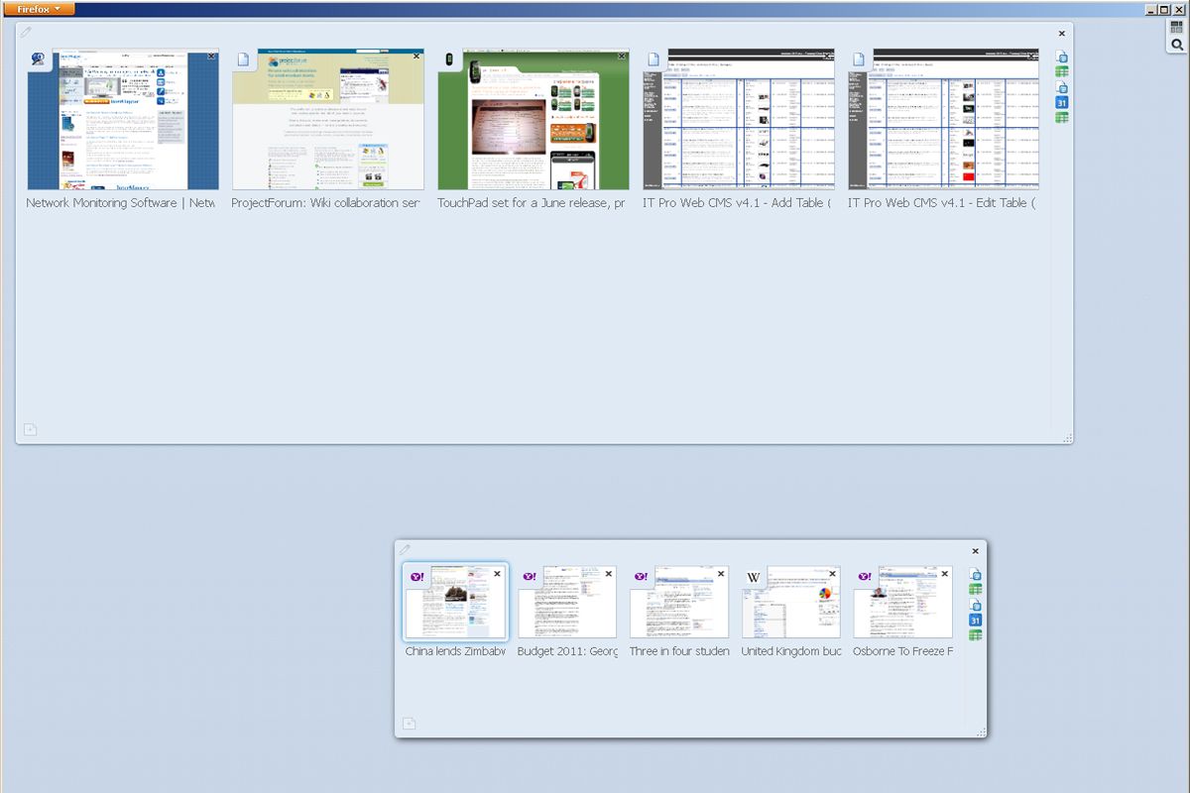Viewport: 1190px width, 793px height.
Task: Click the pencil name-group icon in upper group
Action: click(26, 33)
